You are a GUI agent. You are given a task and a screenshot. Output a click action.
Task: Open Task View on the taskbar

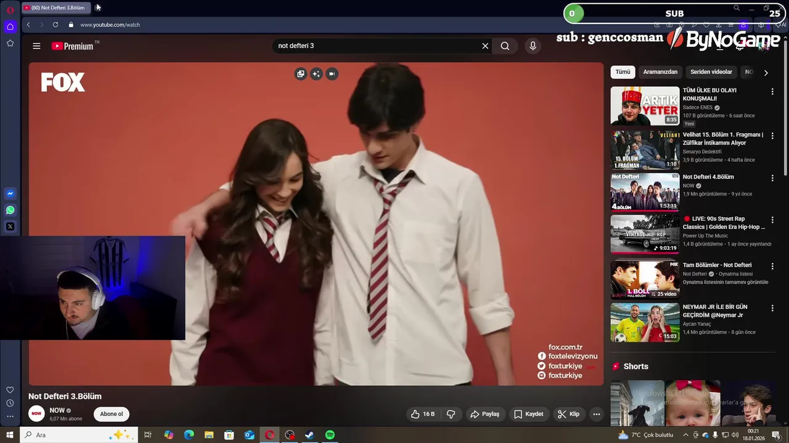(x=148, y=435)
